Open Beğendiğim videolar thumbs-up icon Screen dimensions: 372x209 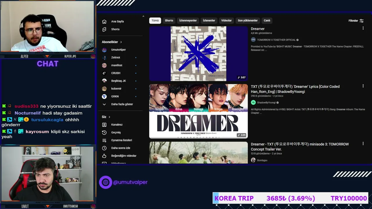[x=104, y=156]
